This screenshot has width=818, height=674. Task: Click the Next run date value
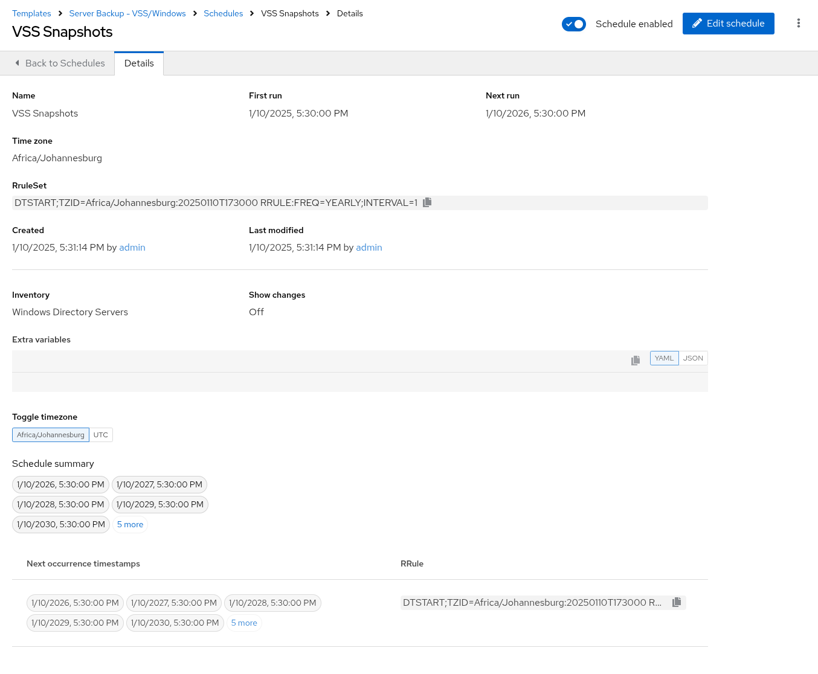[x=535, y=113]
